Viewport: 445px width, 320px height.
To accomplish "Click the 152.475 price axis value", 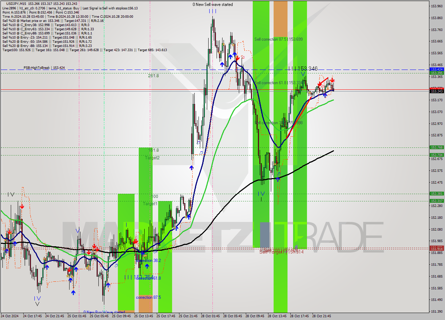I will [437, 182].
